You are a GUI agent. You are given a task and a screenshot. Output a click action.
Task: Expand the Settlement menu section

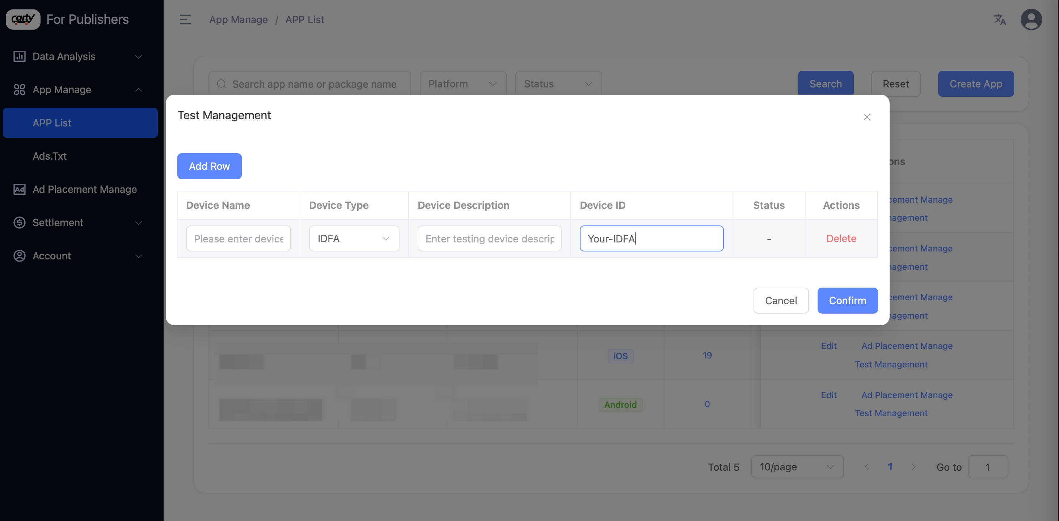click(139, 223)
